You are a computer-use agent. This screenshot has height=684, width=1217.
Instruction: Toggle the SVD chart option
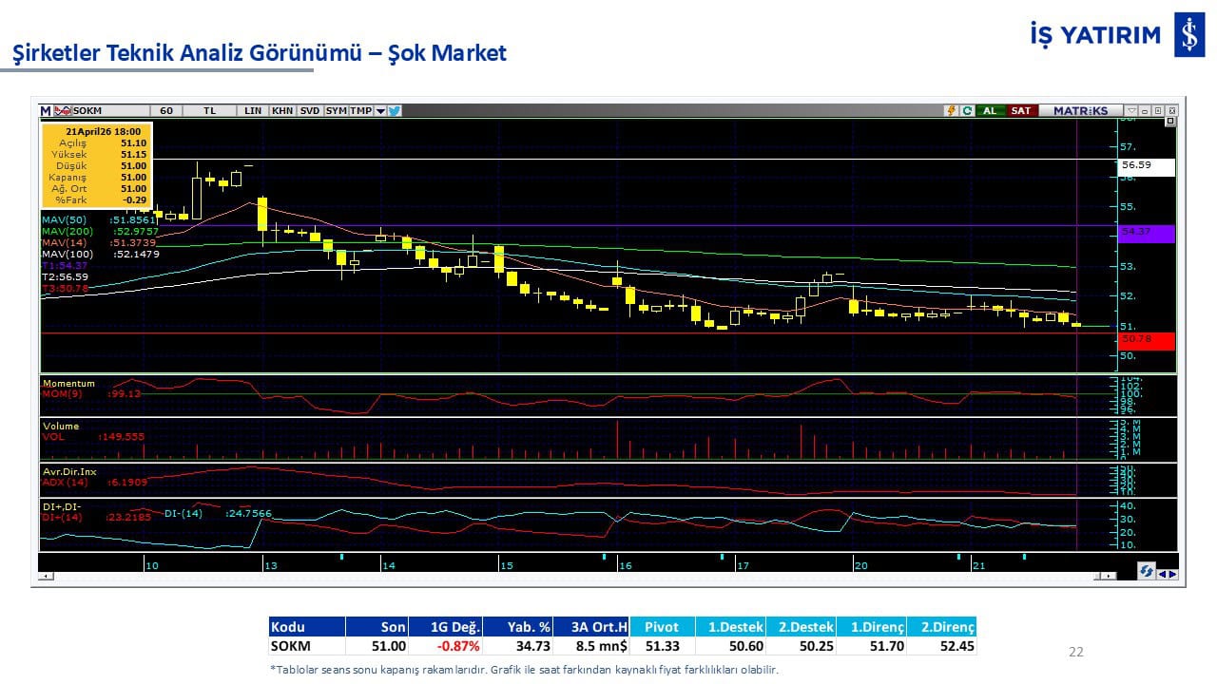tap(310, 111)
